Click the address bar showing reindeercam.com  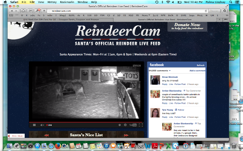(x=126, y=11)
